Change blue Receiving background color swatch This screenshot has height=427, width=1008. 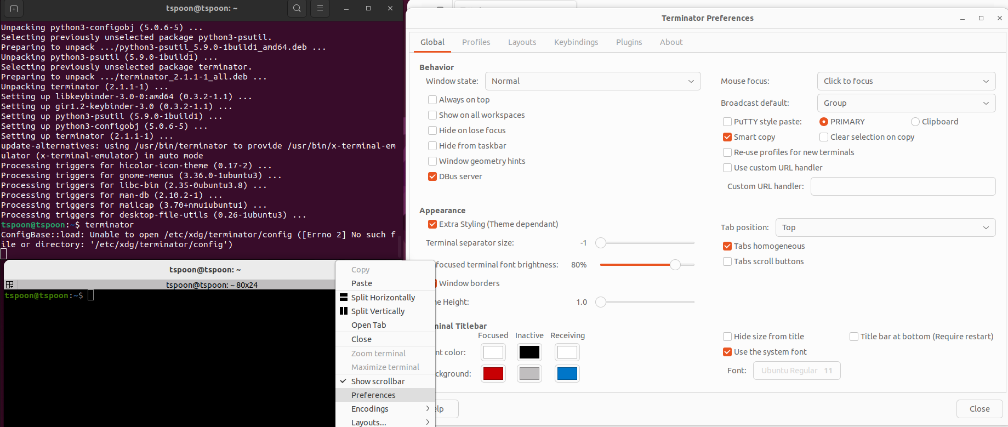pyautogui.click(x=567, y=373)
